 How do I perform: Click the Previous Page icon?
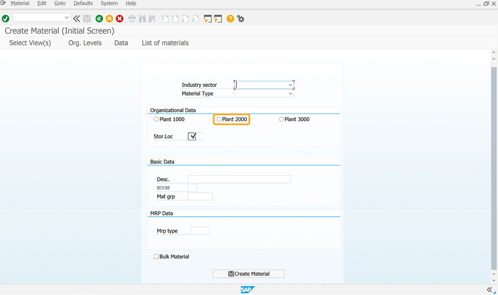click(x=175, y=19)
